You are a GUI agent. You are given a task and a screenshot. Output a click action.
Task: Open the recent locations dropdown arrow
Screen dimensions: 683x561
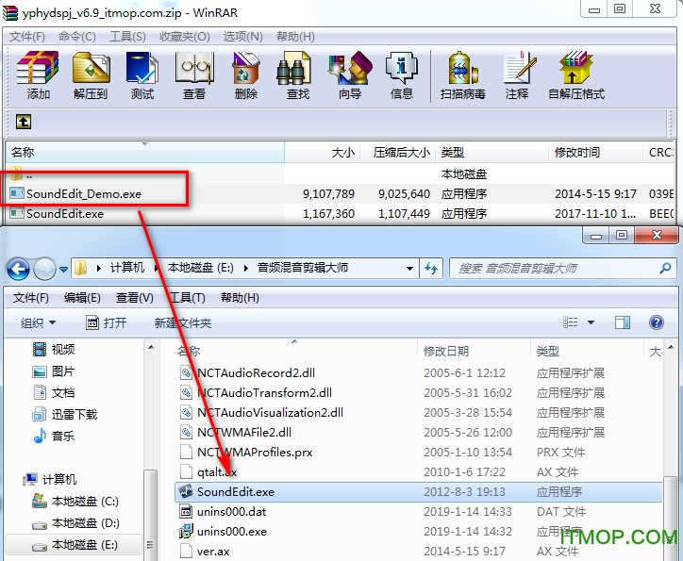(x=63, y=270)
